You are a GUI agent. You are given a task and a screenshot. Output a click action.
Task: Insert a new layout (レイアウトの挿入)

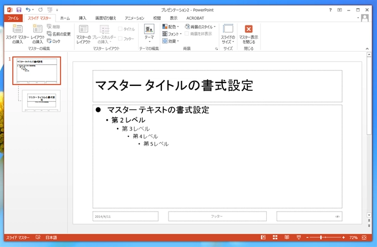38,34
